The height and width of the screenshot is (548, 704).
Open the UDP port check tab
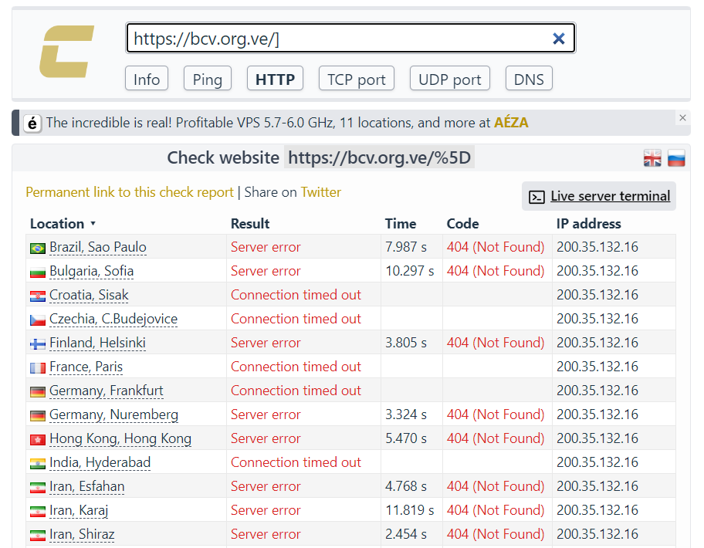point(450,79)
